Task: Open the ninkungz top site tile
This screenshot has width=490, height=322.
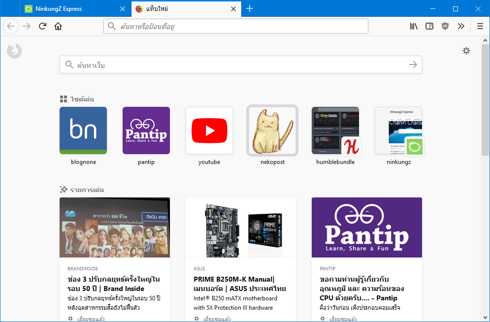Action: tap(398, 130)
